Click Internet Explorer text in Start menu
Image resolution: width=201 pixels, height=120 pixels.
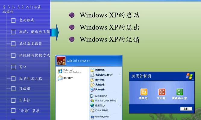pos(72,71)
